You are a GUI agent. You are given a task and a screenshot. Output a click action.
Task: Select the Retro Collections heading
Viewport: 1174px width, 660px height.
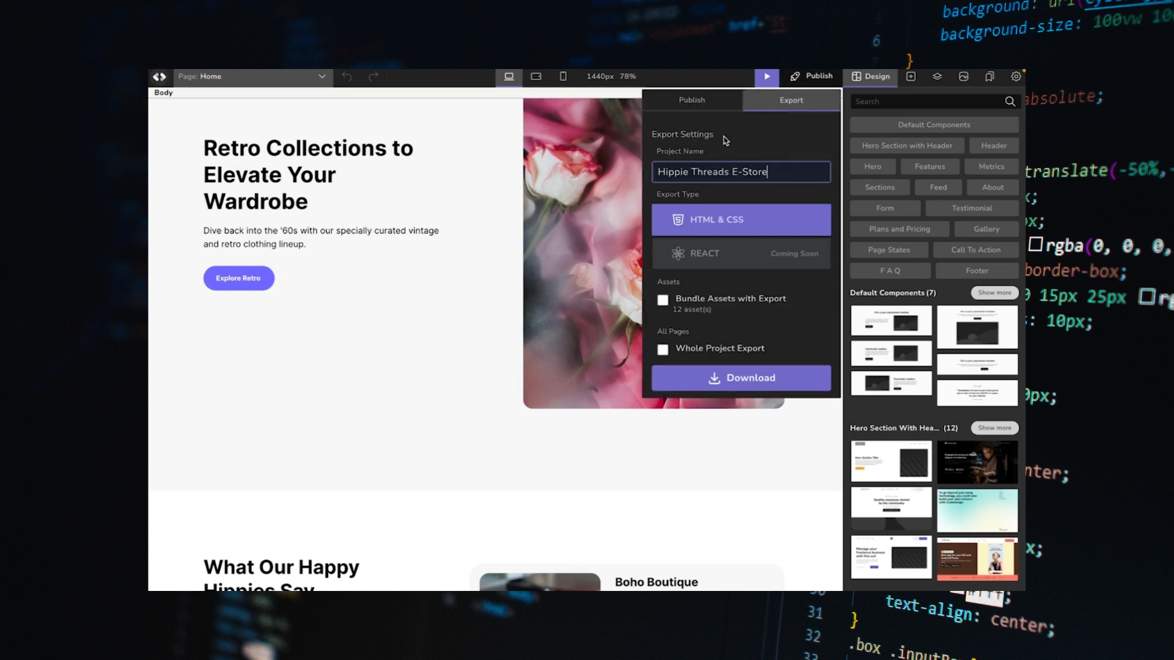coord(308,175)
